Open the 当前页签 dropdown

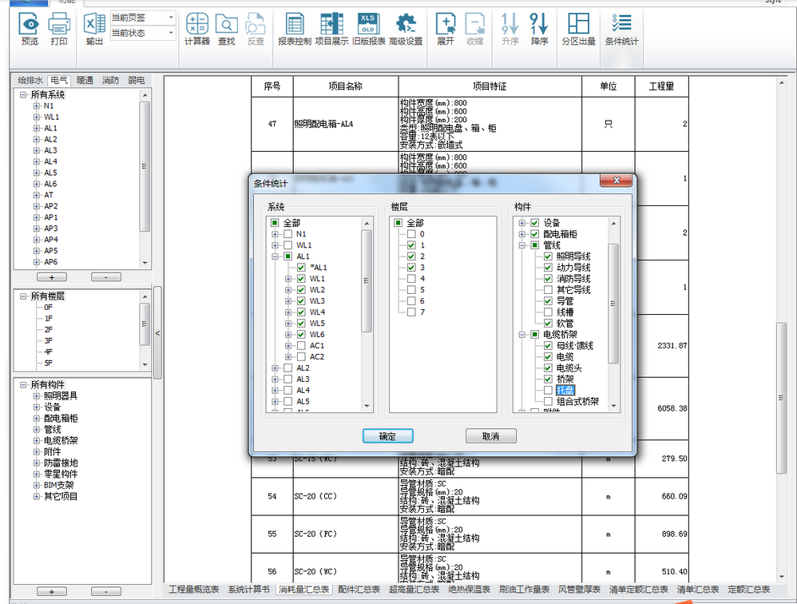click(171, 18)
